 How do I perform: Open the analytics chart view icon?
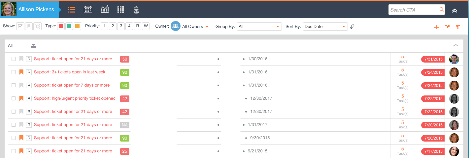[x=105, y=10]
